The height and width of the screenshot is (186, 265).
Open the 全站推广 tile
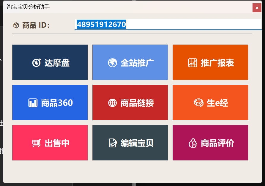[130, 62]
